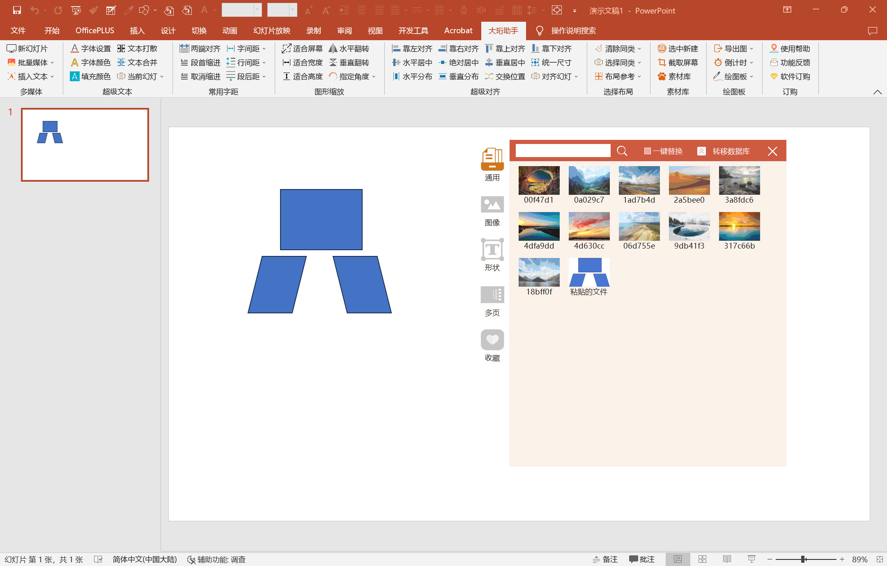This screenshot has height=566, width=887.
Task: Expand the 指定角度 dropdown arrow
Action: 374,77
